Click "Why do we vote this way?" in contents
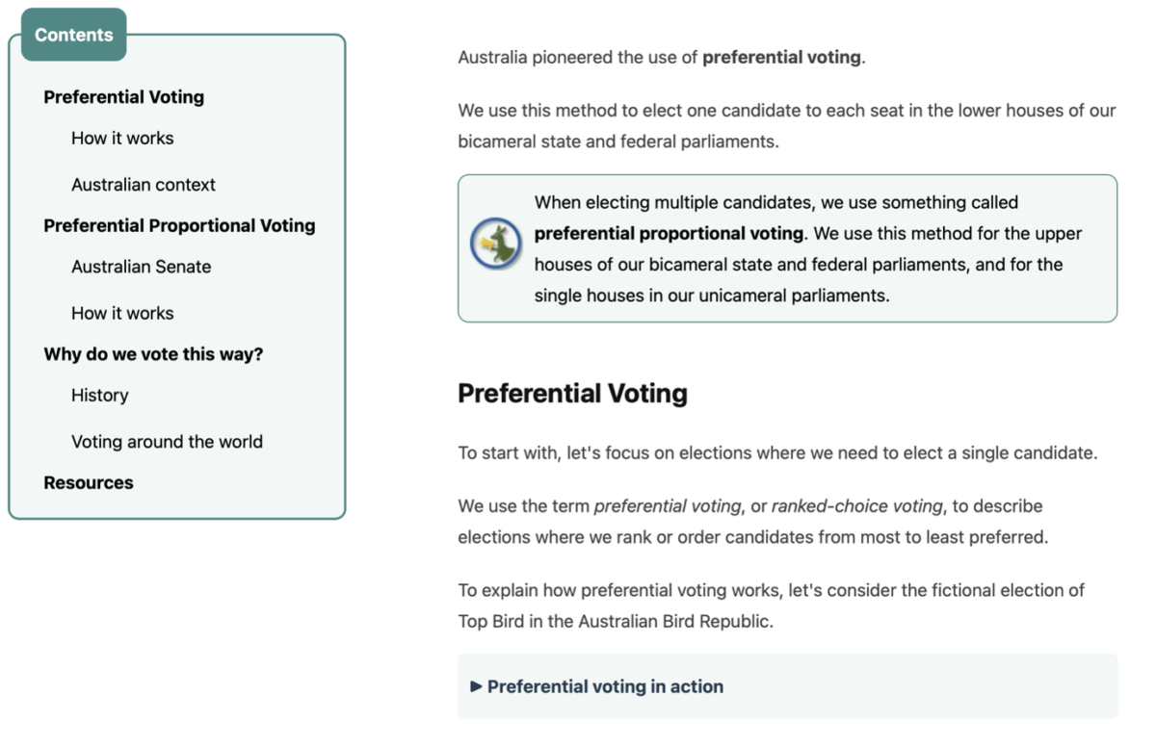The image size is (1156, 747). click(x=153, y=354)
